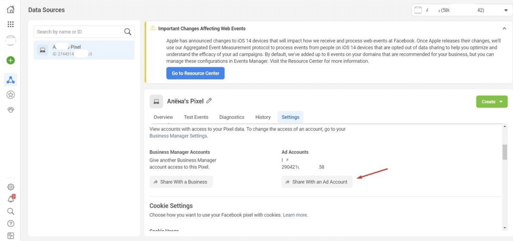
Task: Open the all tools grid menu
Action: point(10,25)
